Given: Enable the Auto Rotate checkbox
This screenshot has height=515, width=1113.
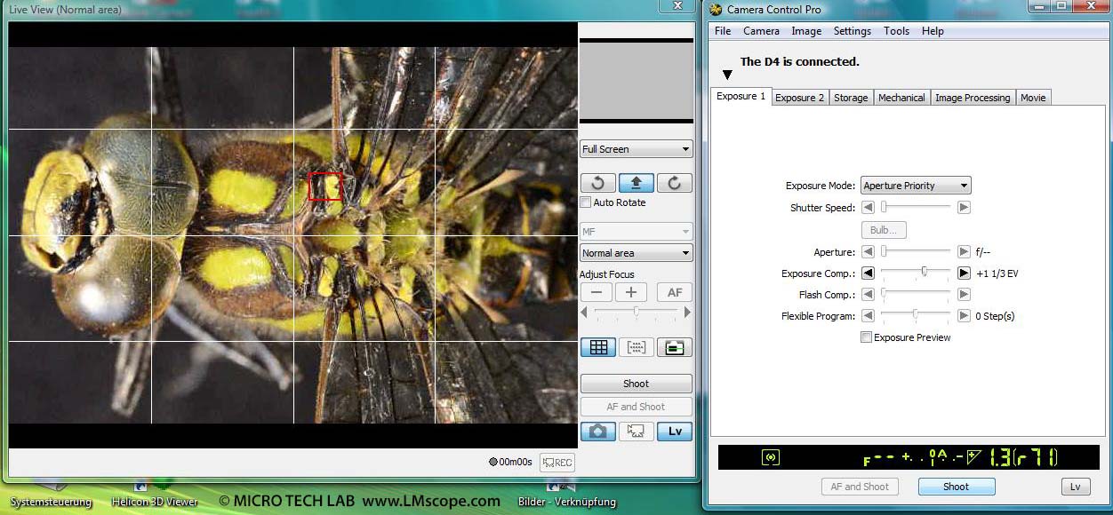Looking at the screenshot, I should coord(585,202).
